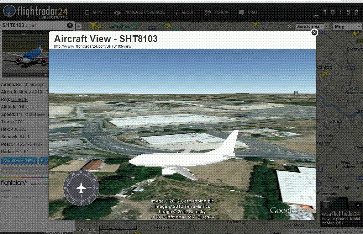The image size is (363, 234).
Task: Click the 'Aircraft View - SHT8103' popup title
Action: coord(106,39)
